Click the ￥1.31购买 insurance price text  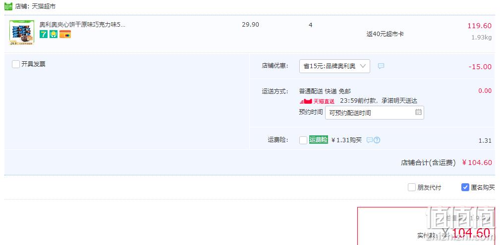346,140
